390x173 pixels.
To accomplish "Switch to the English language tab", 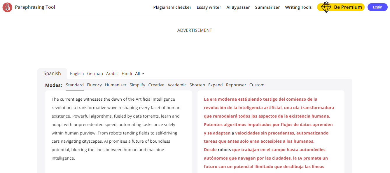I will [77, 74].
